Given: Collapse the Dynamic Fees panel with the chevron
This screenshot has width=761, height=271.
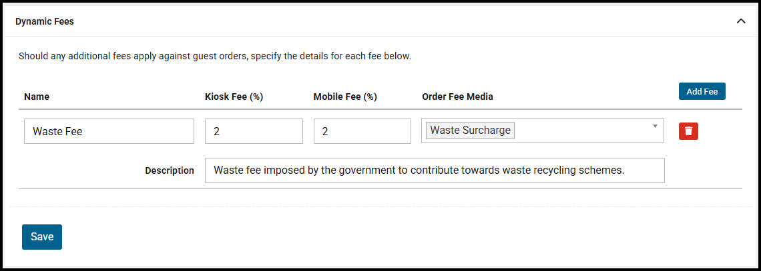Looking at the screenshot, I should [x=740, y=21].
